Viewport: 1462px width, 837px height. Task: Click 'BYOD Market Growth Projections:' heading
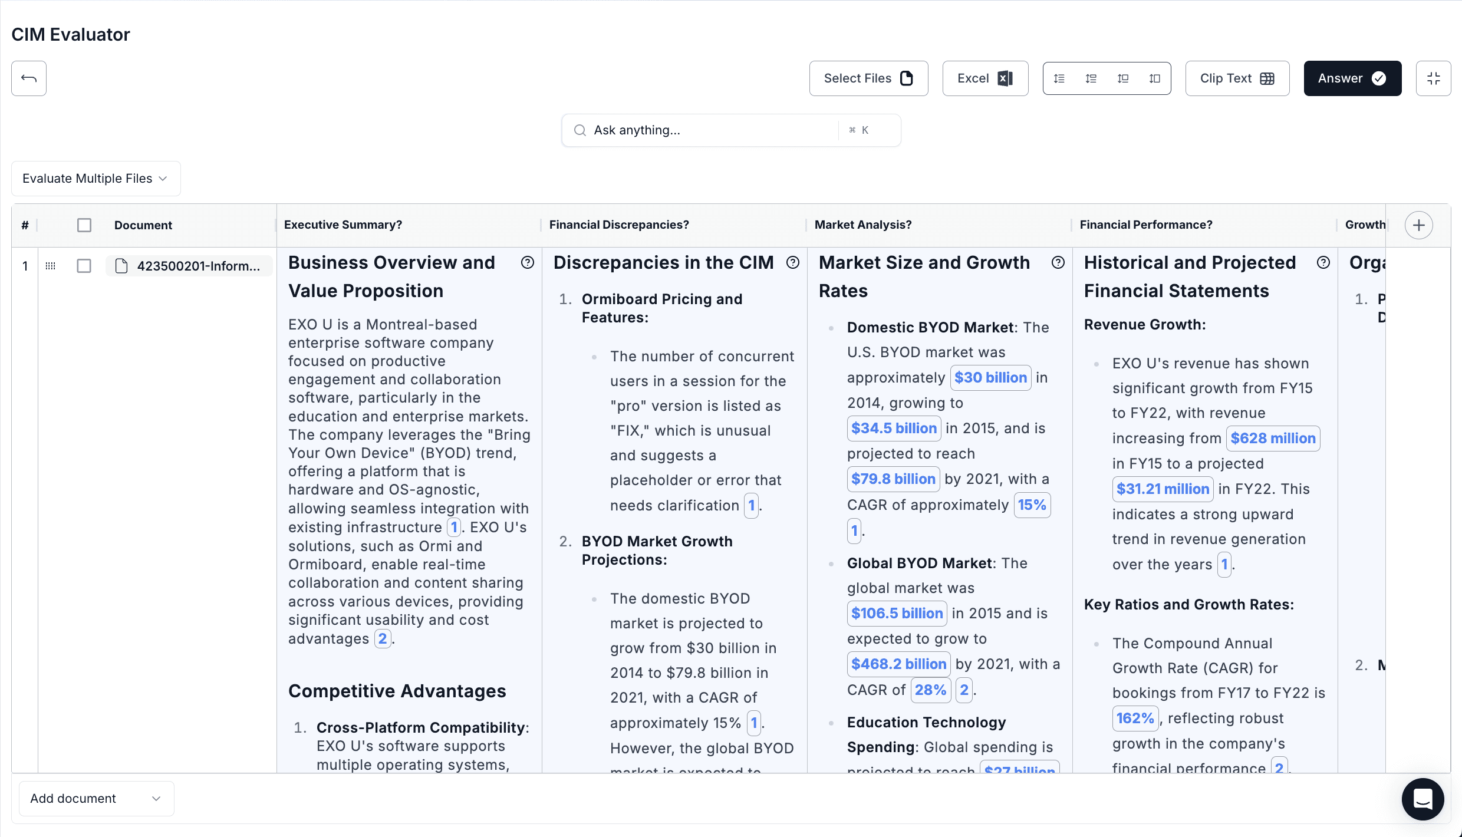point(657,551)
